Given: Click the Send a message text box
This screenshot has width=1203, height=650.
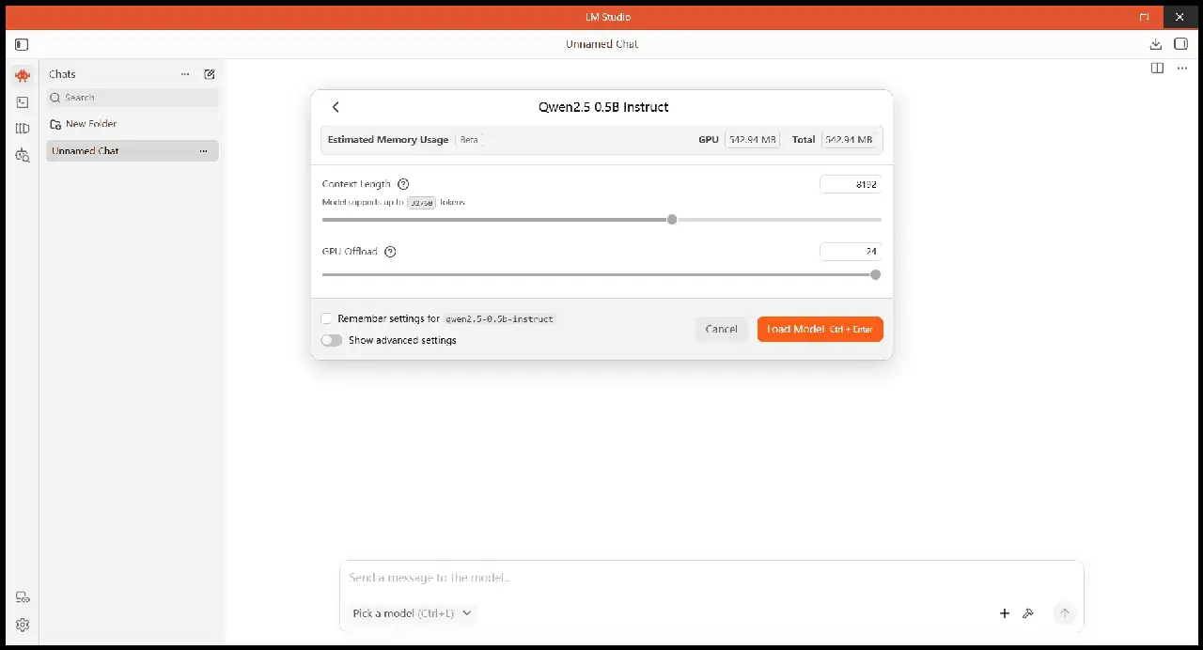Looking at the screenshot, I should pyautogui.click(x=711, y=578).
